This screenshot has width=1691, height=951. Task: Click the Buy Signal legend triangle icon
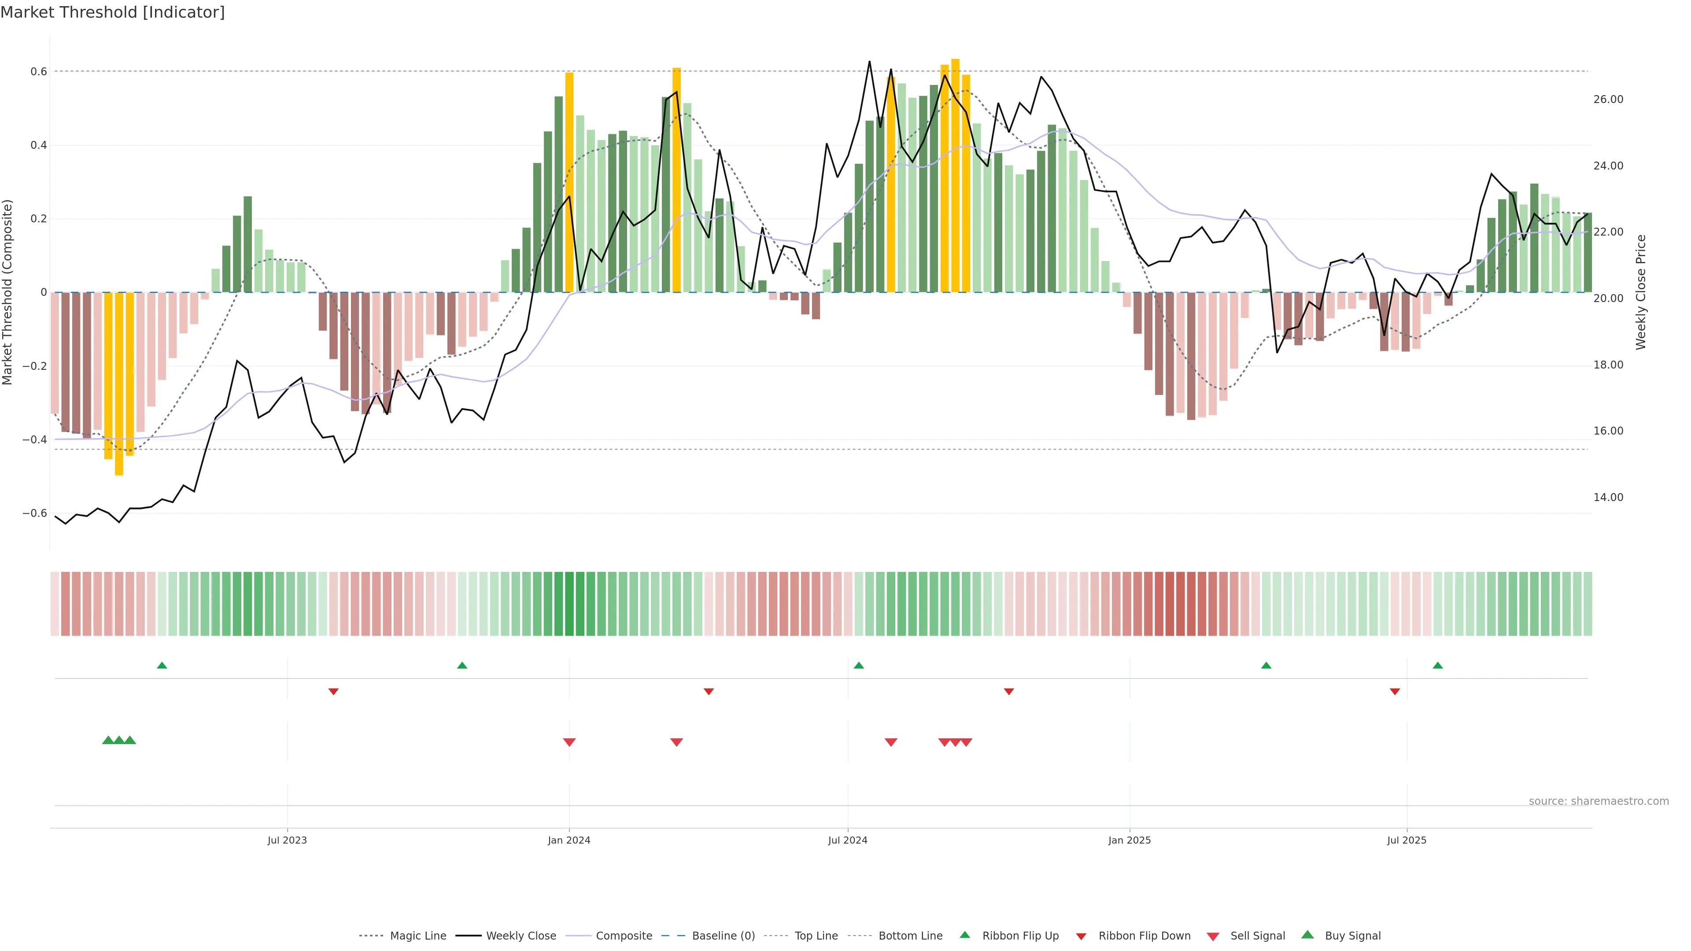[x=1307, y=935]
